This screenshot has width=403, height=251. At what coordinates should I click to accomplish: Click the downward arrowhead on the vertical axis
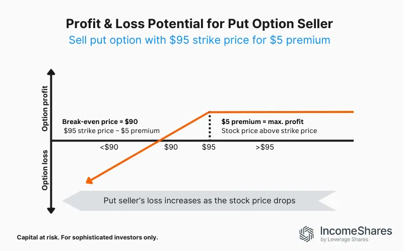[x=51, y=210]
